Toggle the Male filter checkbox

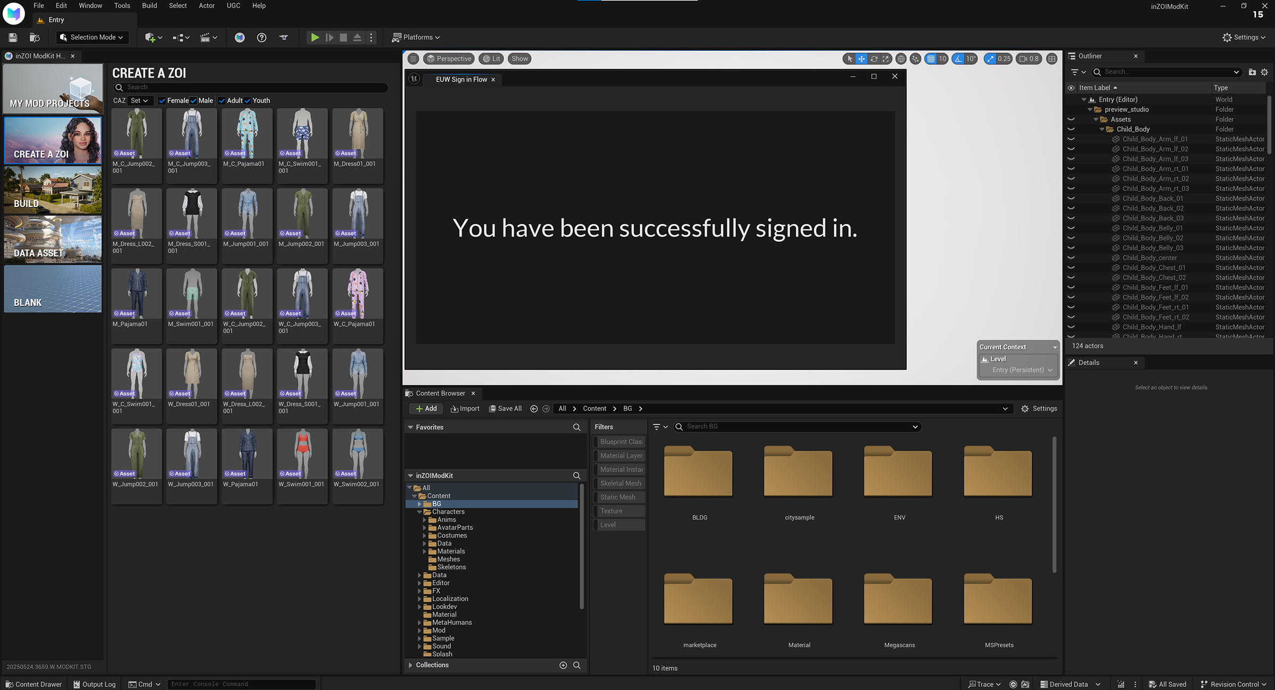point(193,100)
